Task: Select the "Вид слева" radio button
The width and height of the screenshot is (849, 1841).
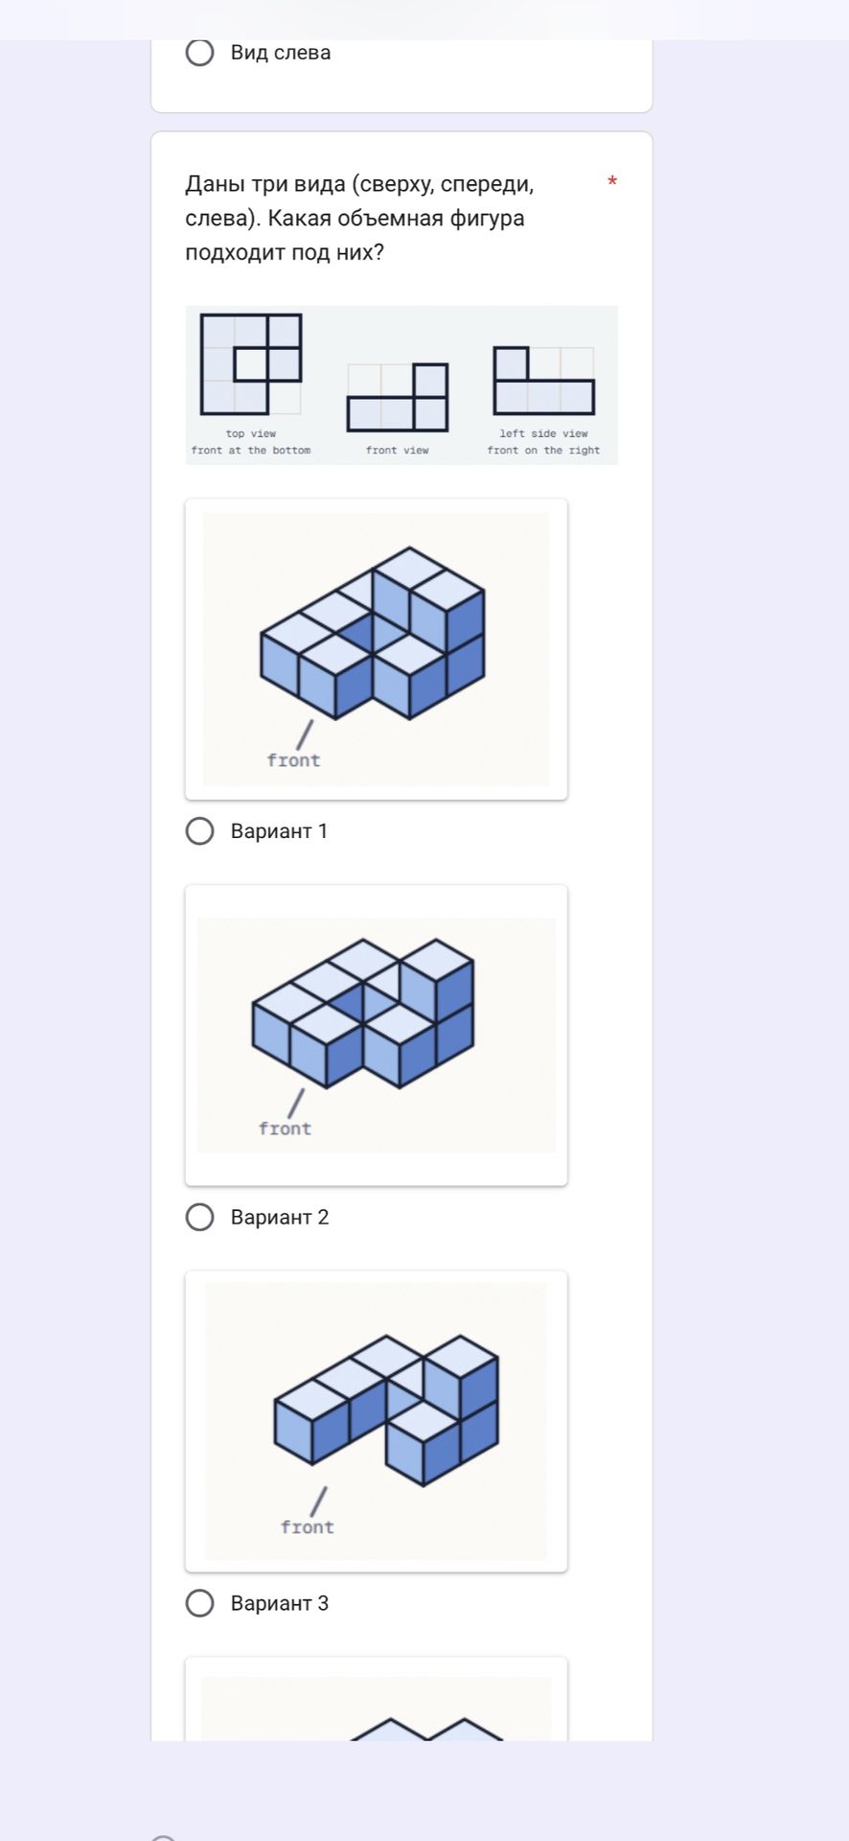Action: (199, 53)
